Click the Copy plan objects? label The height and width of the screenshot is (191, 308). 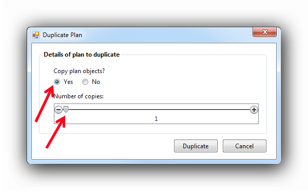click(x=79, y=71)
